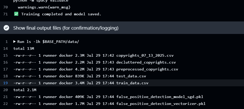244x109 pixels.
Task: Expand Run ls -lh $BASE_PATH/data/ line
Action: click(x=46, y=42)
